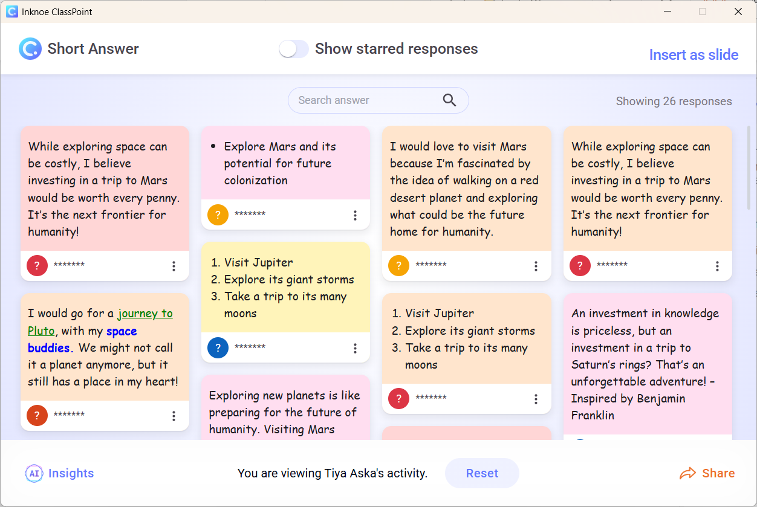Open AI Insights icon at bottom left

pos(34,473)
